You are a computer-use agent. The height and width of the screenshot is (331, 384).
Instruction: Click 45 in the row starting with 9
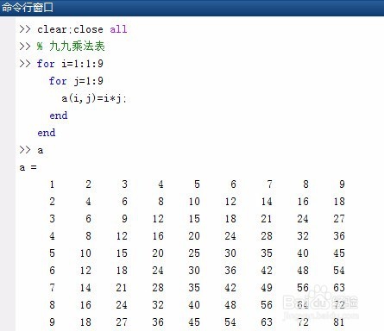[x=194, y=322]
